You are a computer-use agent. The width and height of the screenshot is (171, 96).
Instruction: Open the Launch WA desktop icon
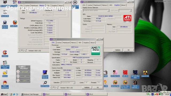145,74
